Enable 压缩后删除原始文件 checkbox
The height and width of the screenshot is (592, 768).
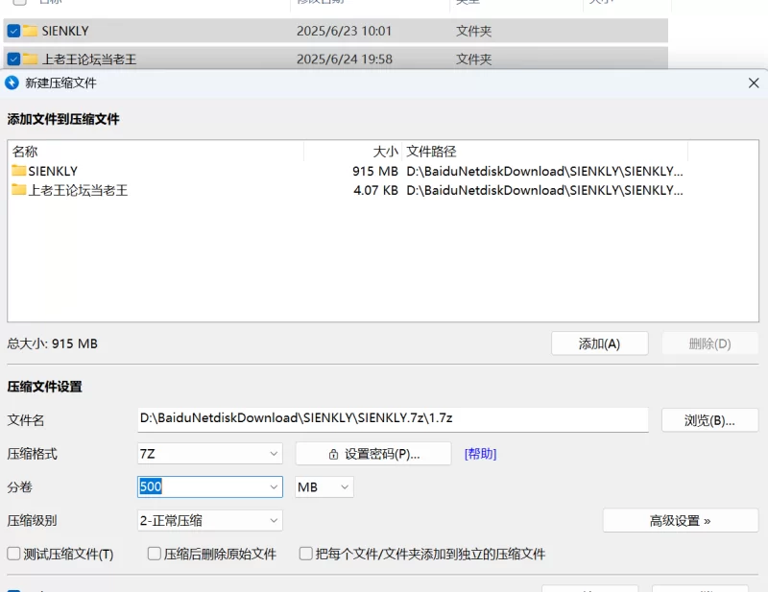click(155, 554)
